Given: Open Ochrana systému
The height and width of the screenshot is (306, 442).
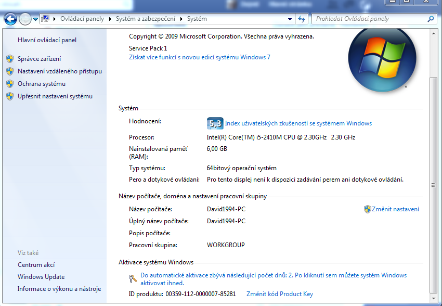Looking at the screenshot, I should tap(42, 84).
